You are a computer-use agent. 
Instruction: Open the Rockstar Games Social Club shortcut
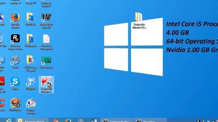[x=15, y=42]
